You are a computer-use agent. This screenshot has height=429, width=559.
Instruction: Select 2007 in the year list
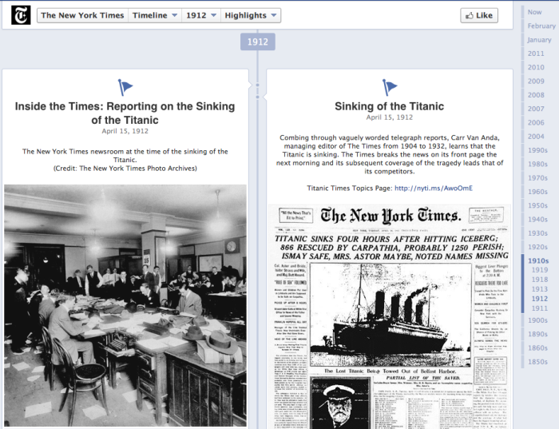pyautogui.click(x=536, y=109)
